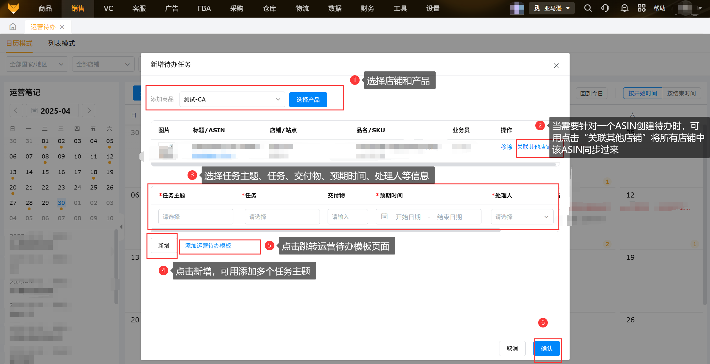Select 按开始时间 sort toggle
Viewport: 710px width, 364px height.
tap(642, 93)
